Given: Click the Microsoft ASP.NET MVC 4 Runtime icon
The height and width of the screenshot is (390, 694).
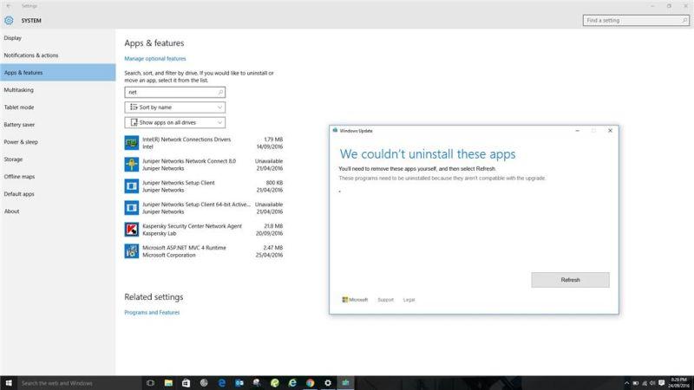Looking at the screenshot, I should (x=132, y=251).
